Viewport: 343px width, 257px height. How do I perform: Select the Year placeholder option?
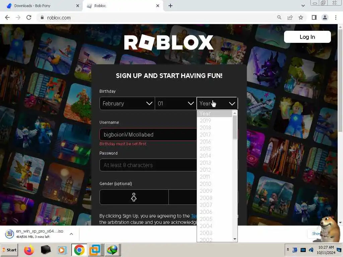click(x=214, y=114)
